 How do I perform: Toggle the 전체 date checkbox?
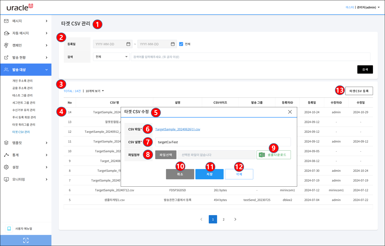(x=181, y=44)
